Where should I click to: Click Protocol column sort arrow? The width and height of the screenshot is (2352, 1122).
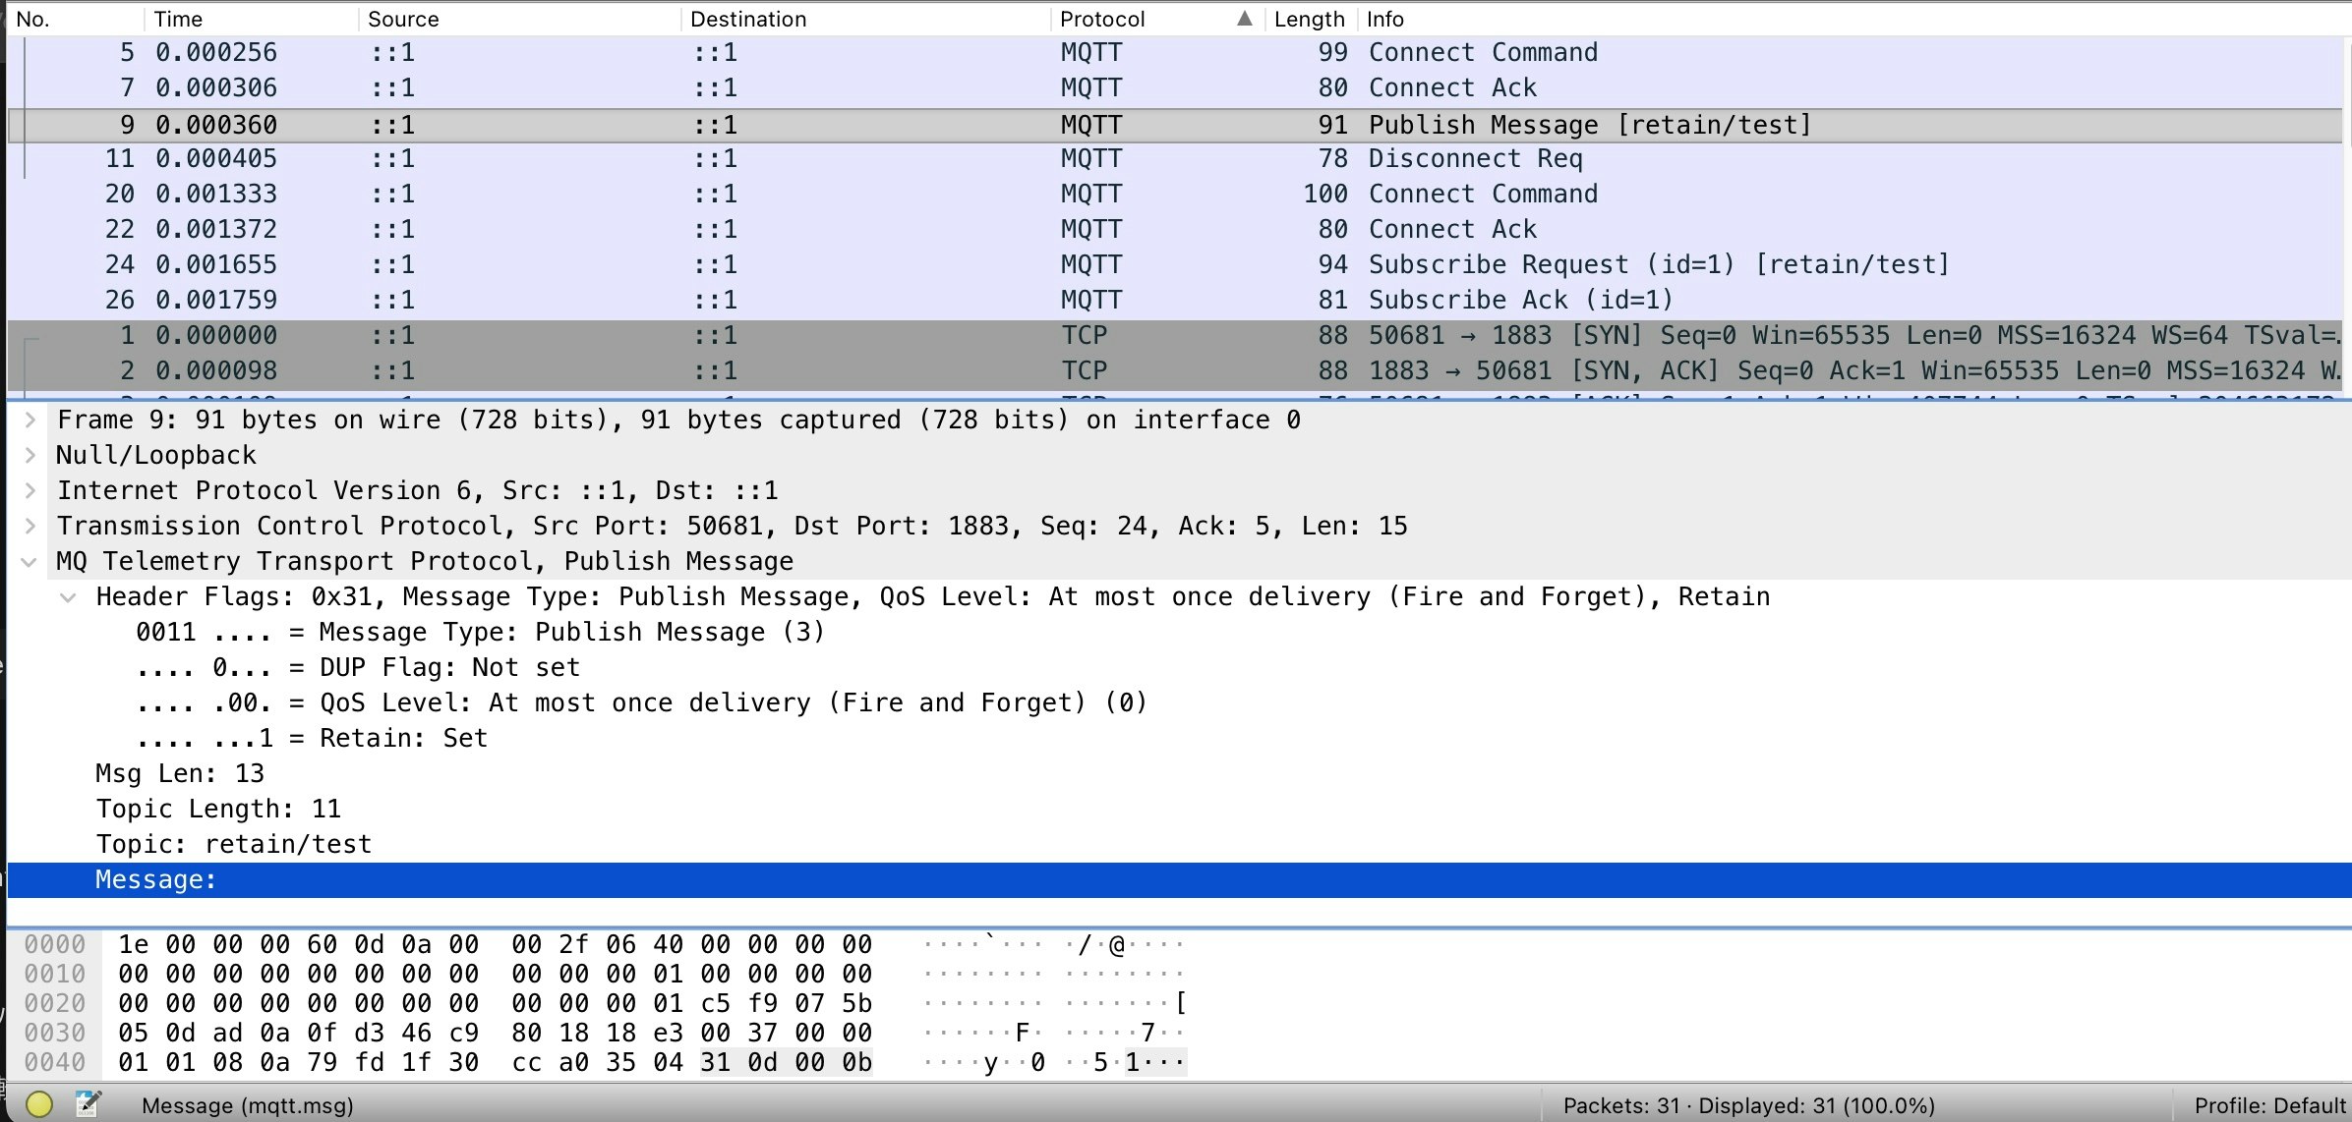[x=1244, y=19]
